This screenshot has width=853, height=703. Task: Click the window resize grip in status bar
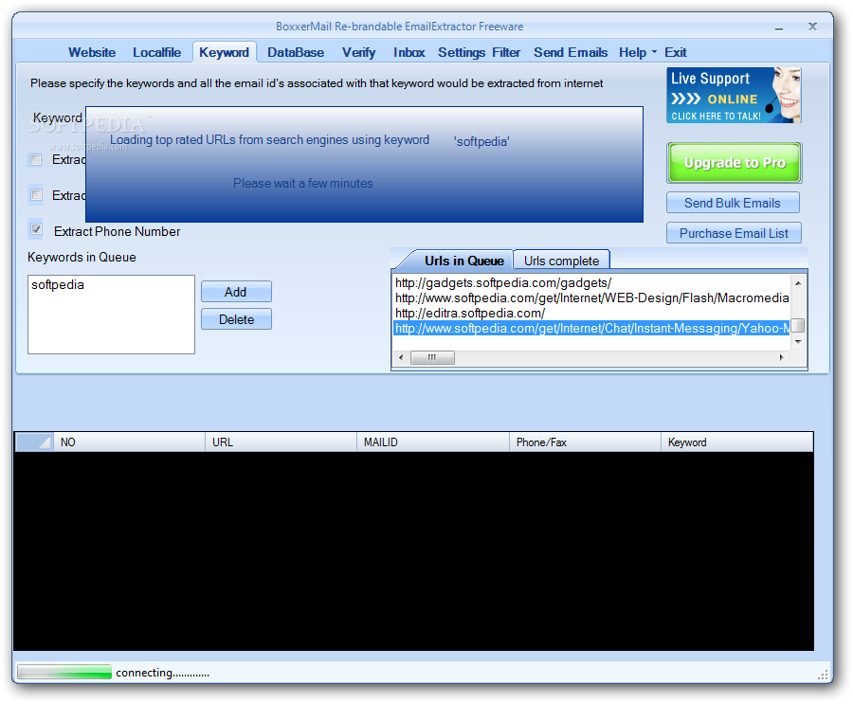823,675
